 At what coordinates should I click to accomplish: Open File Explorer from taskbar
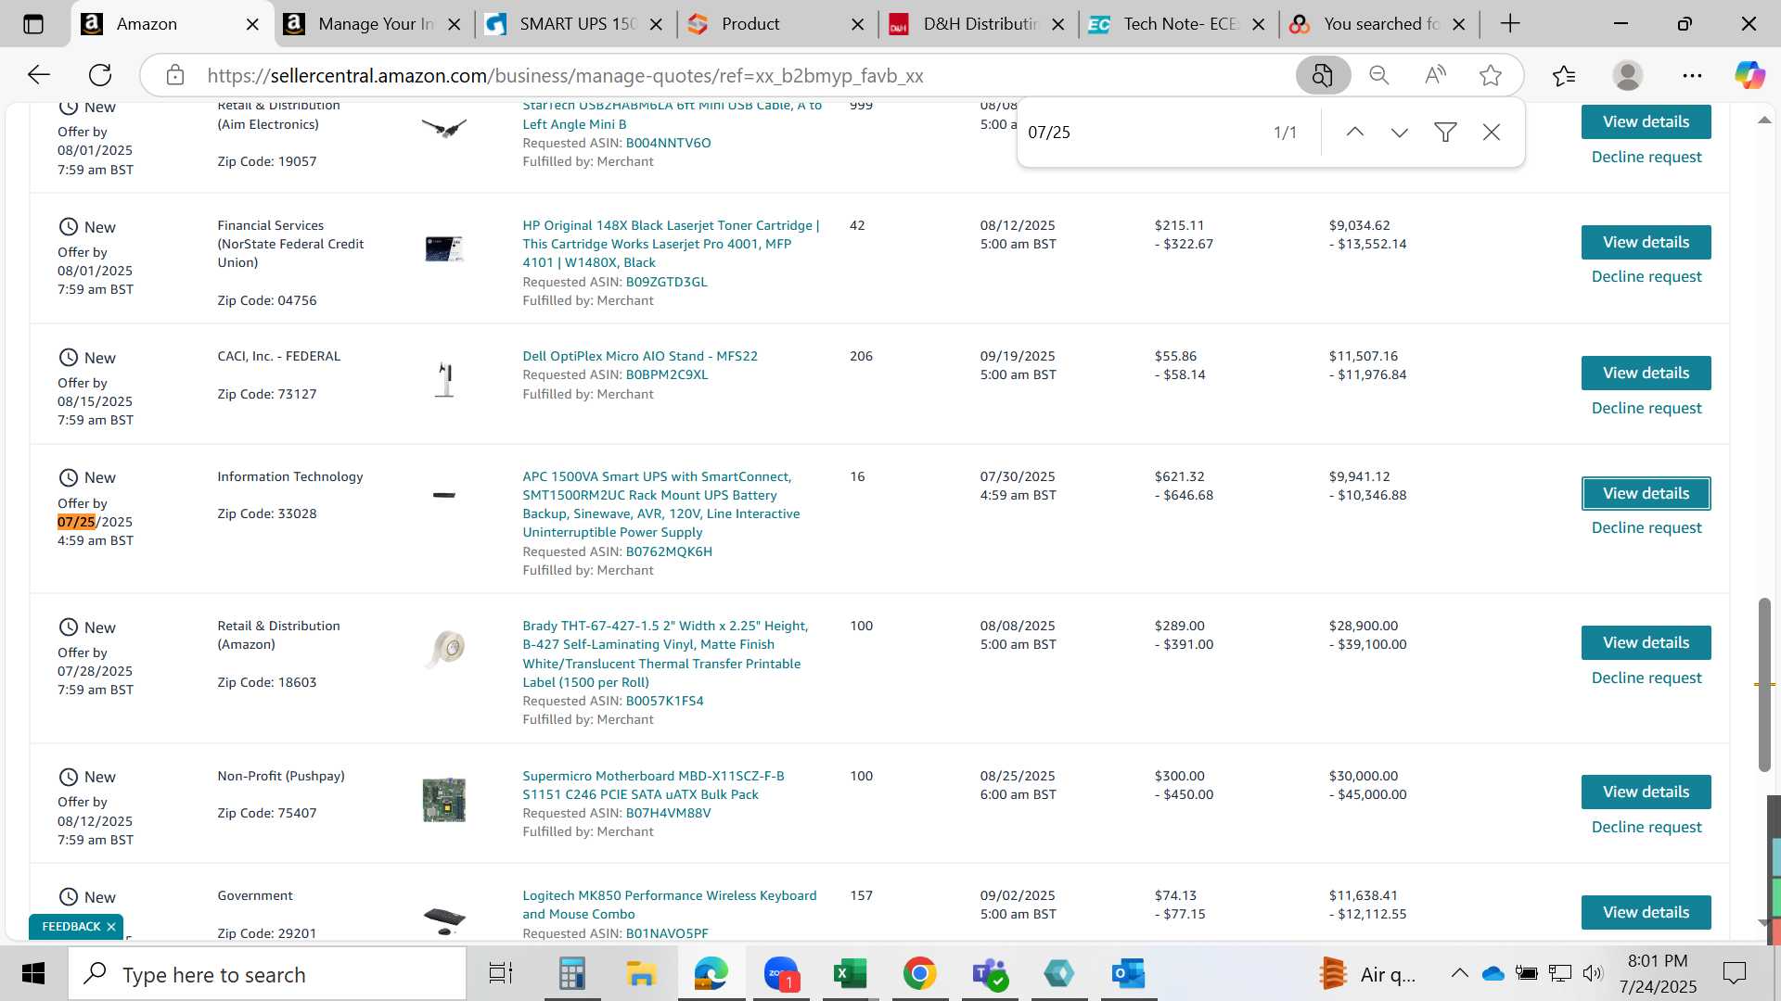pyautogui.click(x=641, y=974)
